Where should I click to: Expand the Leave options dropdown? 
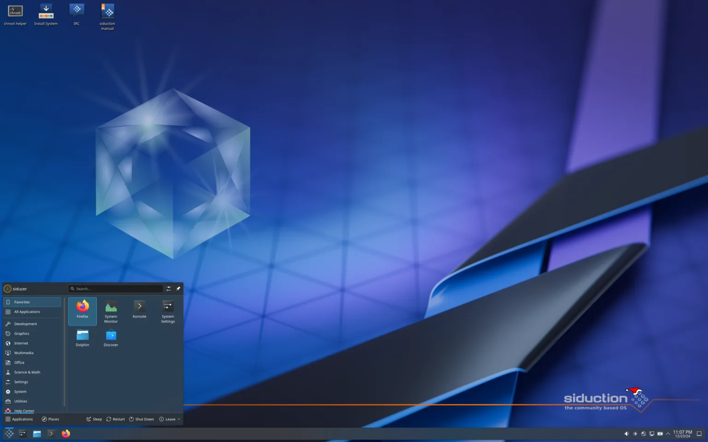(170, 419)
